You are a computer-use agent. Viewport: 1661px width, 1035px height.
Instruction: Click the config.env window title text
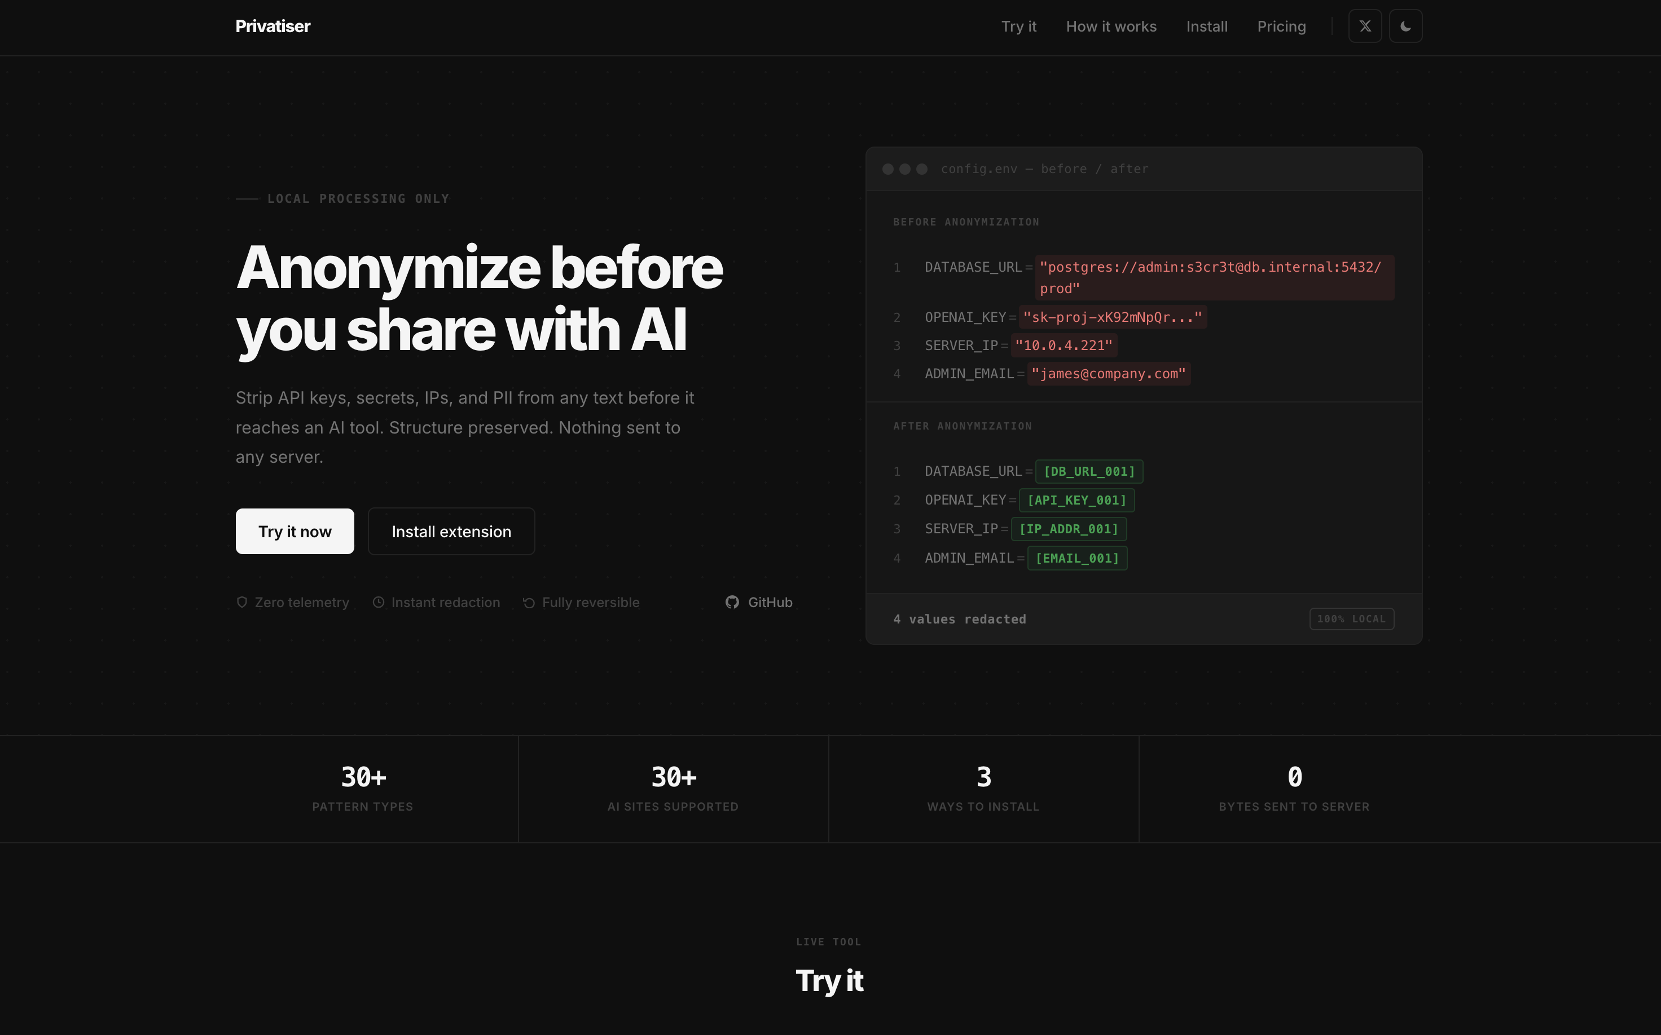tap(1044, 169)
